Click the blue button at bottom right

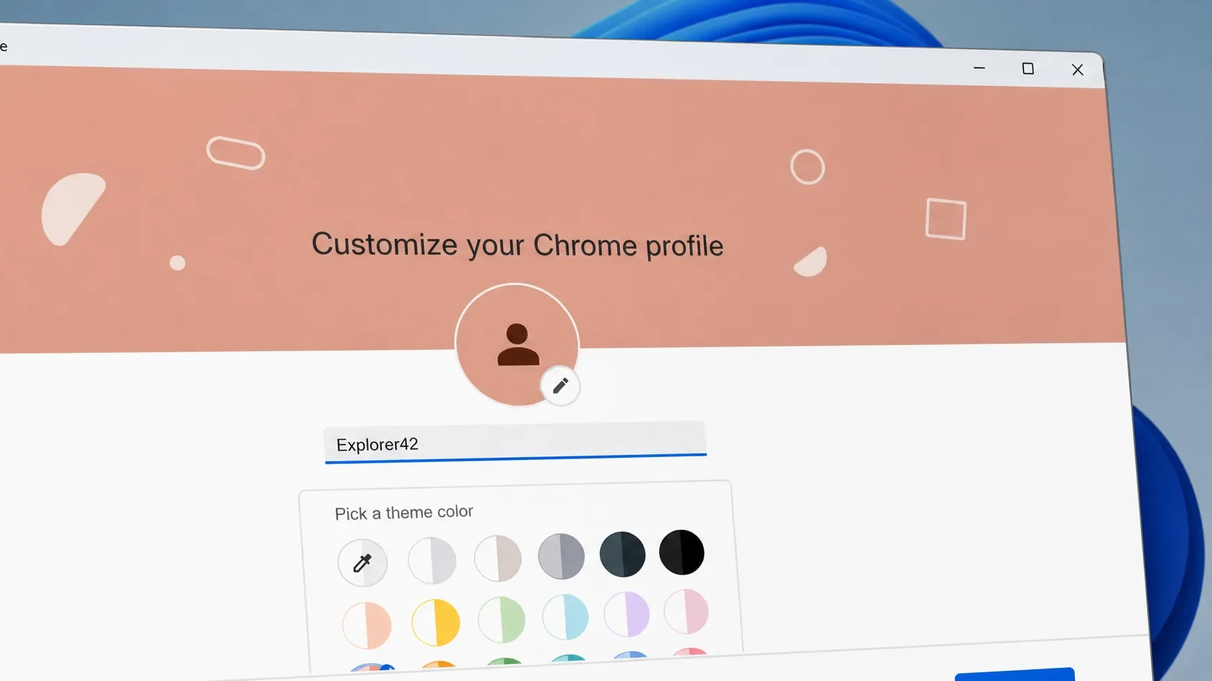pos(1015,675)
